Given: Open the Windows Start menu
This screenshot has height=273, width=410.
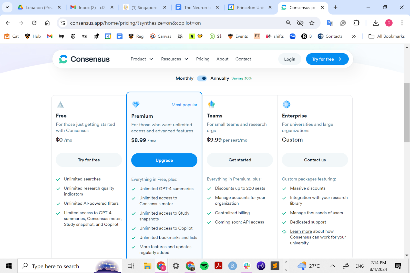Looking at the screenshot, I should [8, 266].
